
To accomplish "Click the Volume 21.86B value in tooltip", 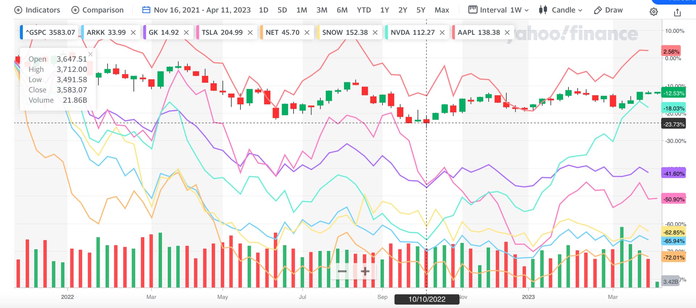I will 75,100.
